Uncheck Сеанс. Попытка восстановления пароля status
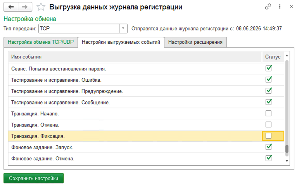The height and width of the screenshot is (187, 297). (268, 68)
